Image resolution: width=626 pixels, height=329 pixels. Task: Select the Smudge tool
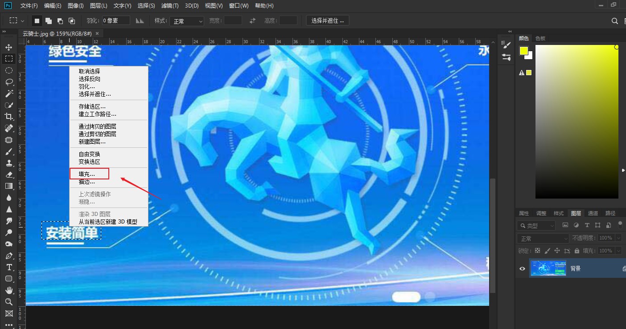(x=8, y=221)
